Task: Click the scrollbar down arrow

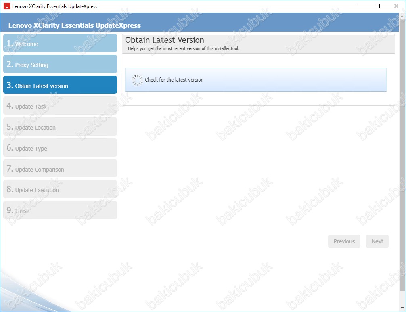Action: 402,308
